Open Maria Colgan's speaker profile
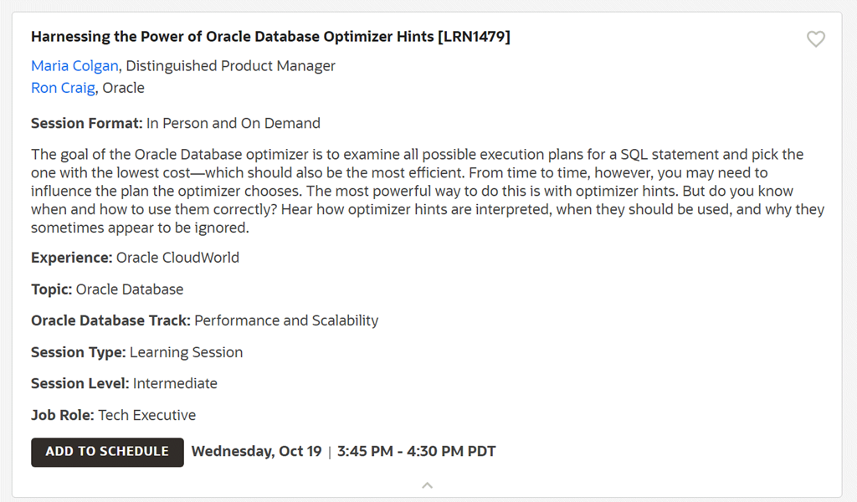The image size is (857, 502). coord(74,66)
